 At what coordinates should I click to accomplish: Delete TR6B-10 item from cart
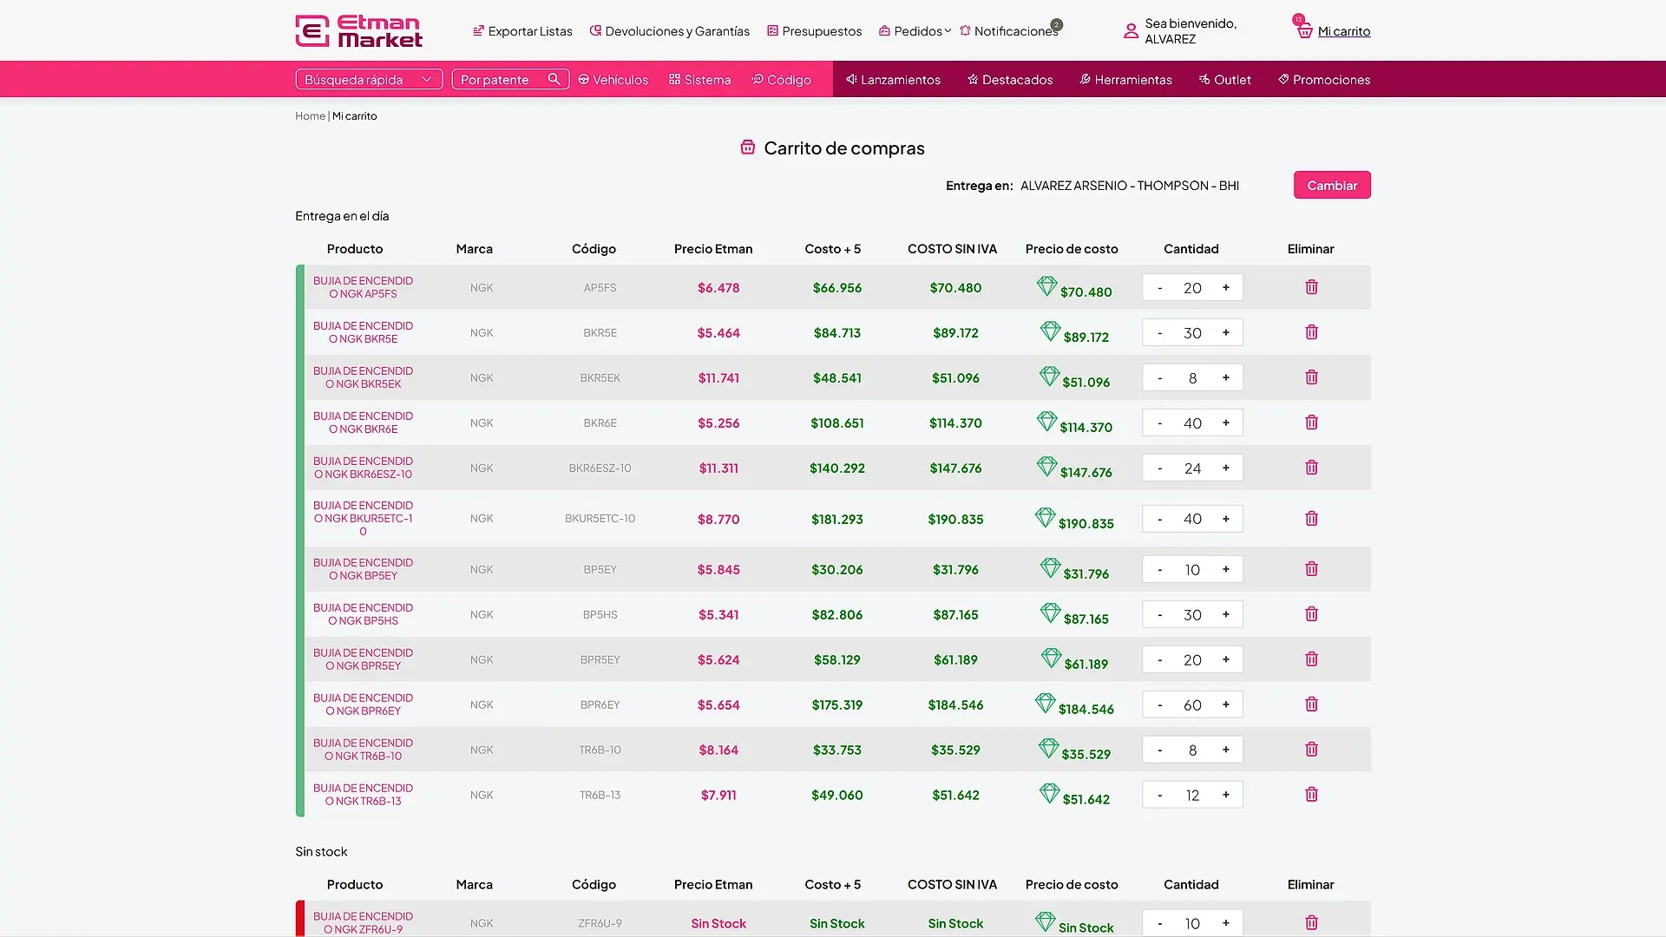click(1311, 750)
